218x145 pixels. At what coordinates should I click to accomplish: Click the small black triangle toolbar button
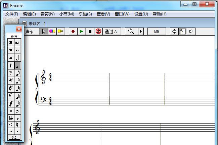click(141, 32)
